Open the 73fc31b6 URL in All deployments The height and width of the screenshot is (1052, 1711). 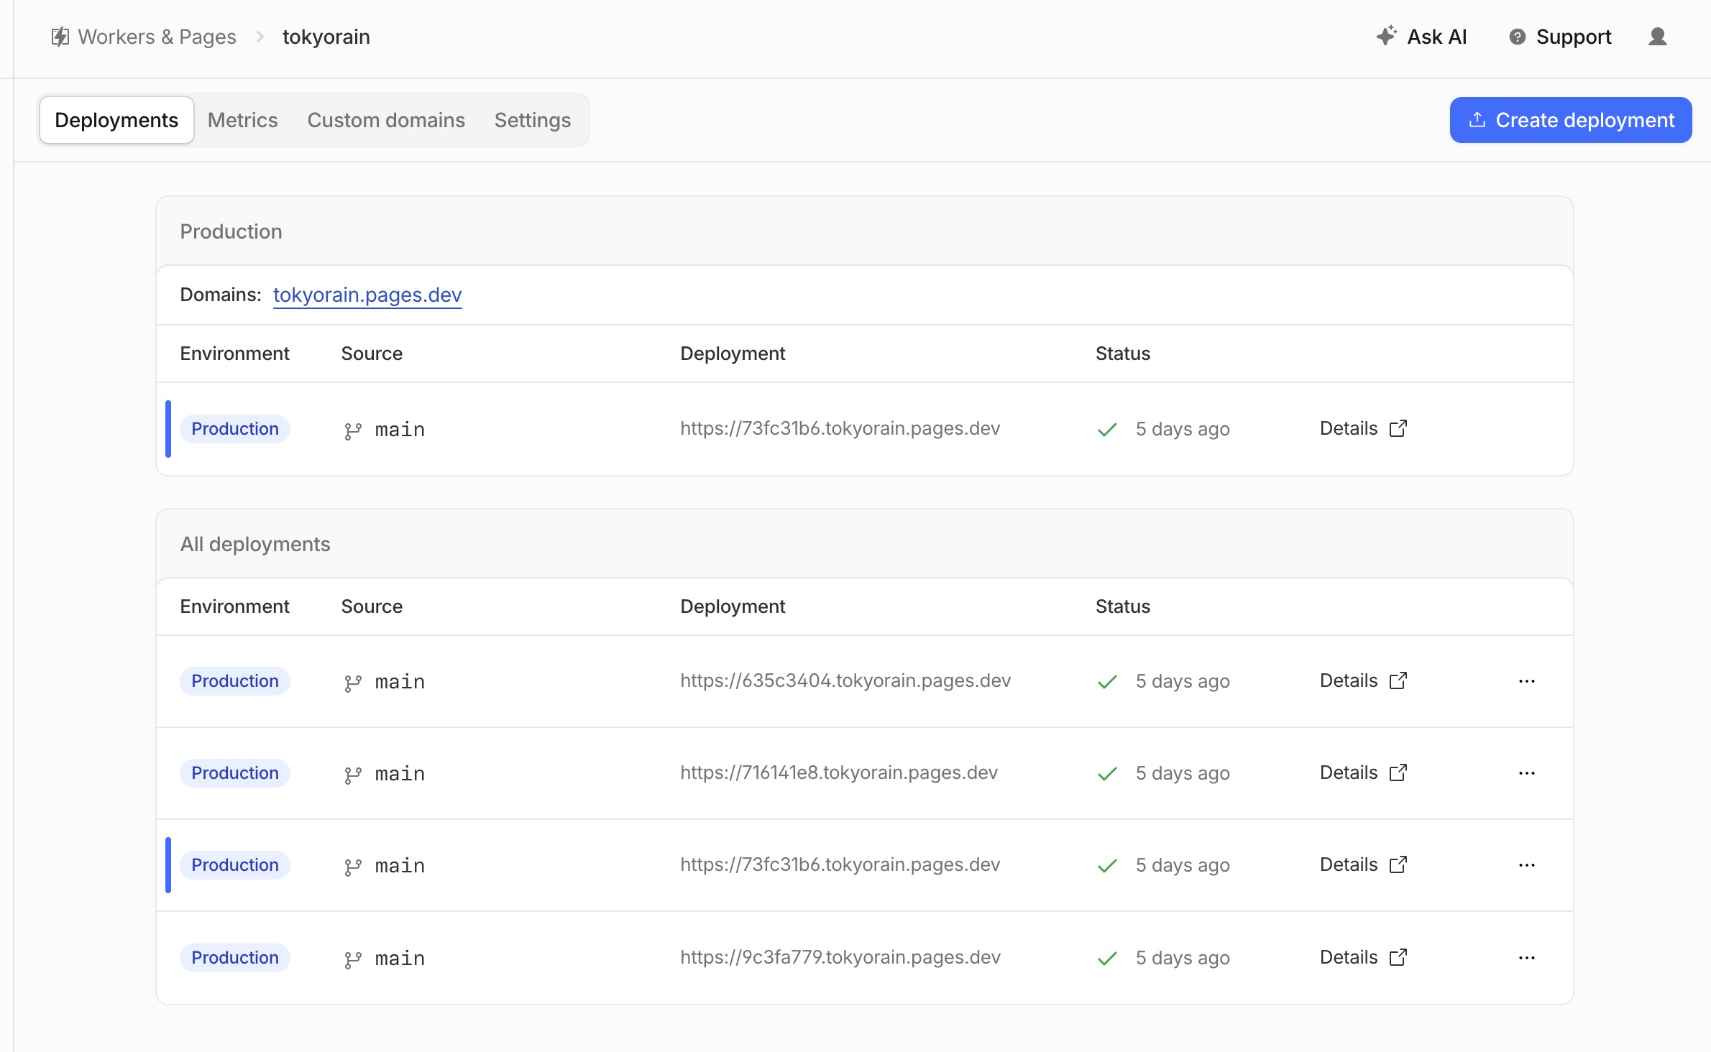(840, 865)
